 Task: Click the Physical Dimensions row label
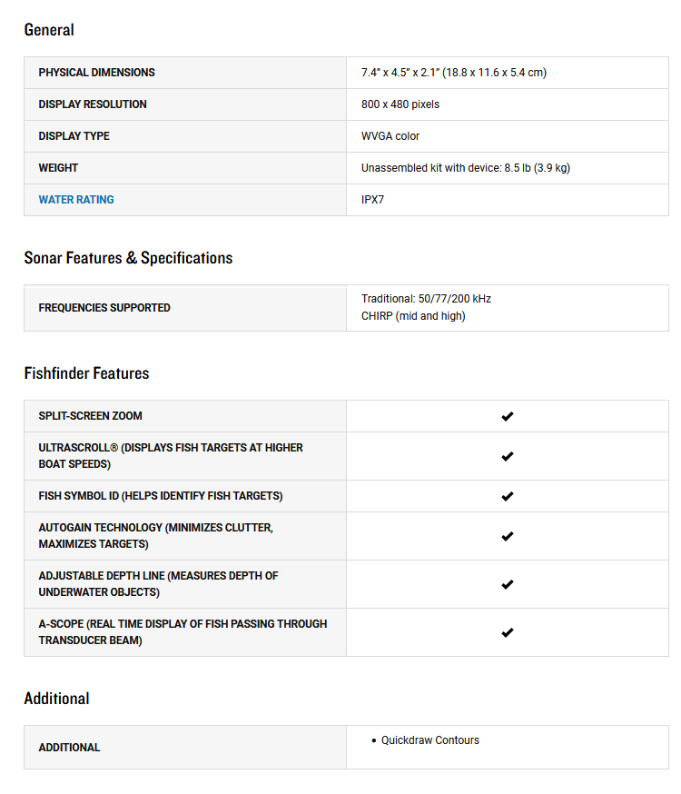click(x=96, y=73)
